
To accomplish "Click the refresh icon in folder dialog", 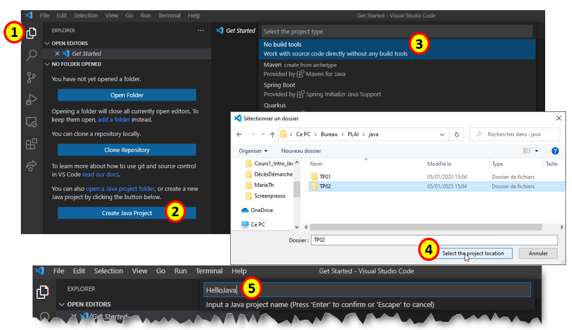I will (457, 135).
